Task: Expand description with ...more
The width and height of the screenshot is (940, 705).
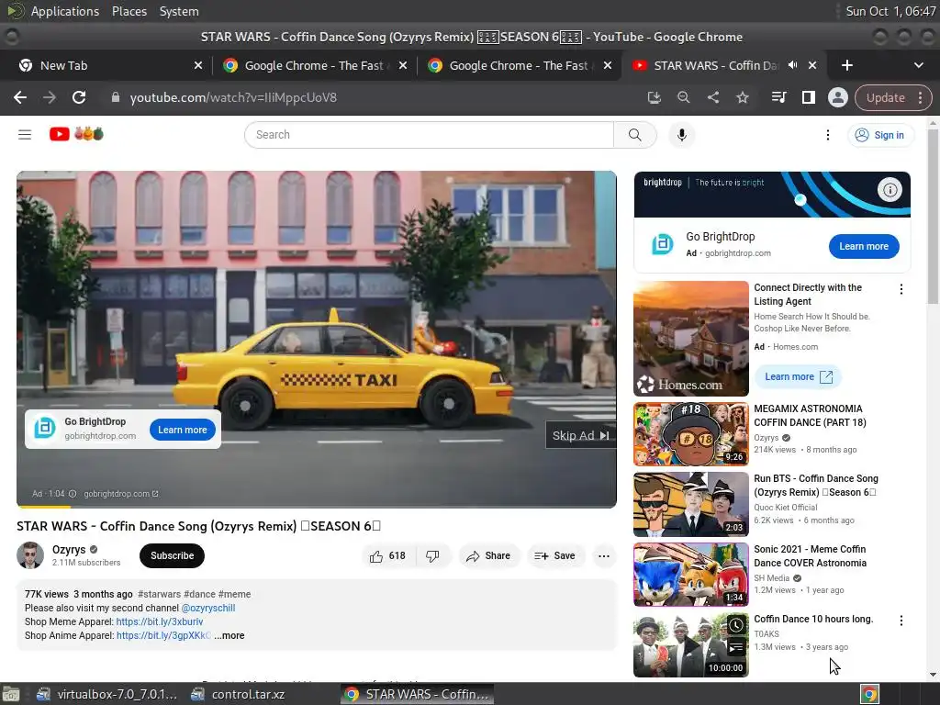Action: click(229, 635)
